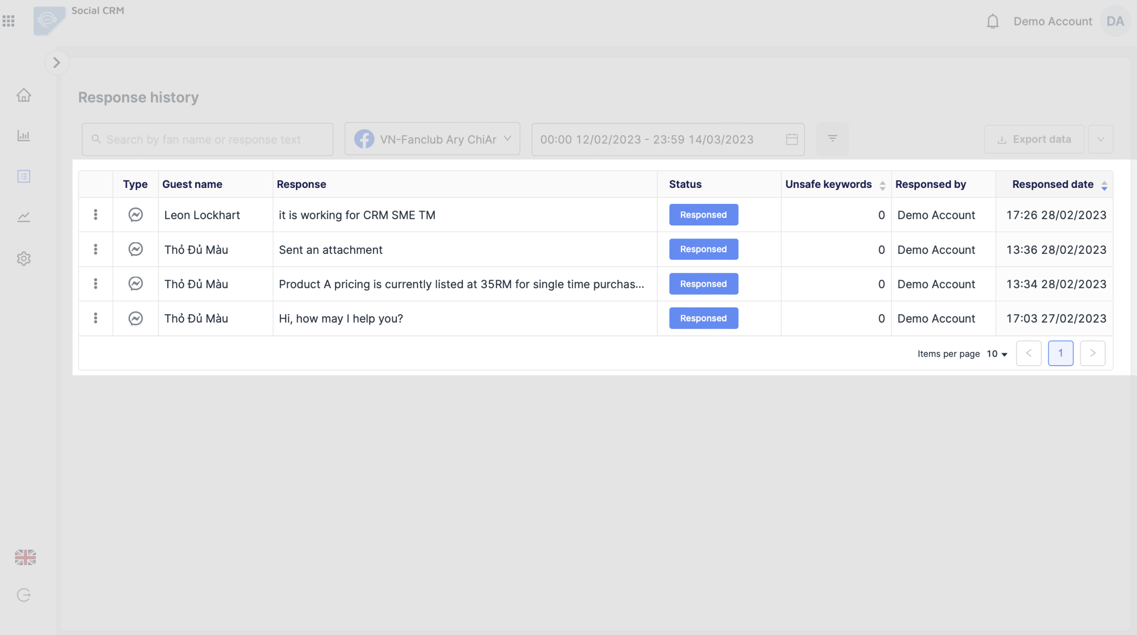The width and height of the screenshot is (1137, 635).
Task: Open items per page dropdown
Action: click(x=997, y=354)
